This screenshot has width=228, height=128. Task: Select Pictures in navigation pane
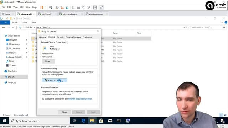click(13, 53)
